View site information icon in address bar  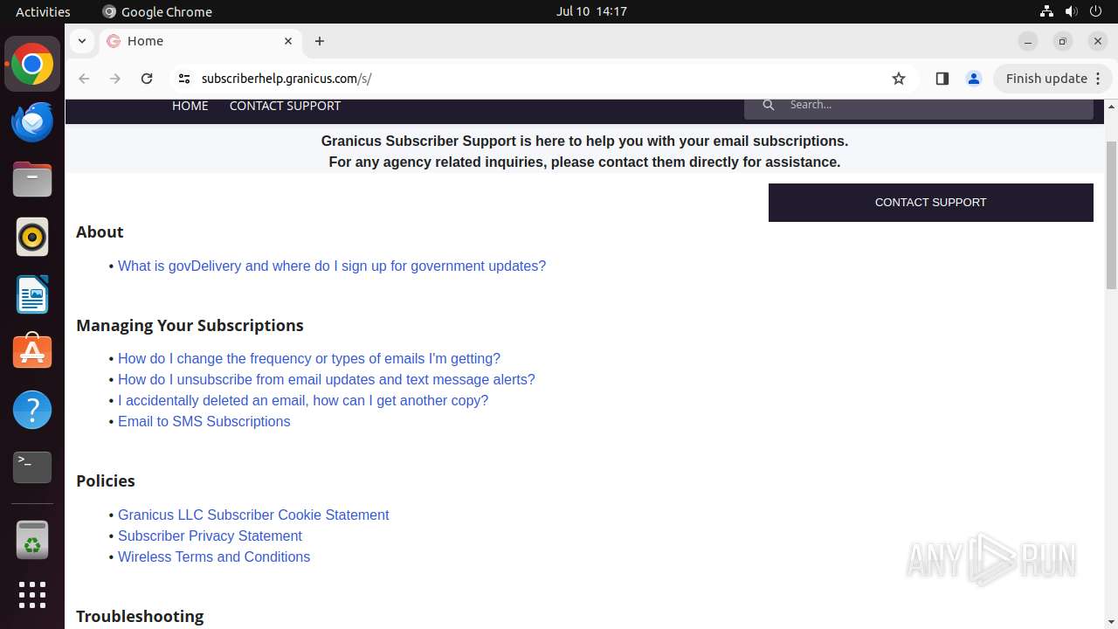click(x=183, y=79)
